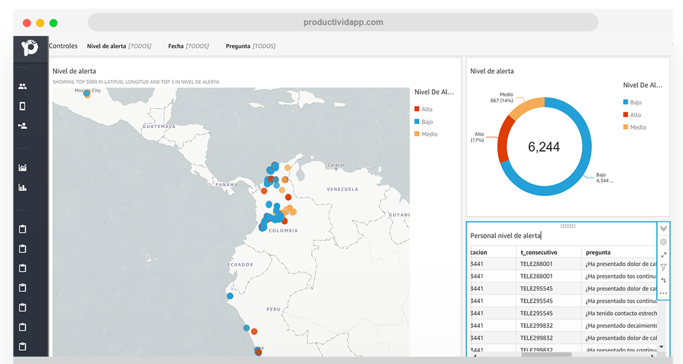Toggle the Medio legend item on donut chart
This screenshot has width=683, height=364.
[634, 127]
